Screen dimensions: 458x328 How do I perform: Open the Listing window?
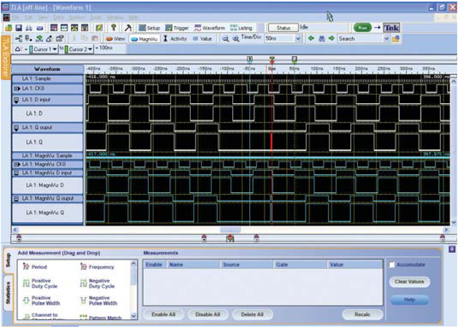241,28
